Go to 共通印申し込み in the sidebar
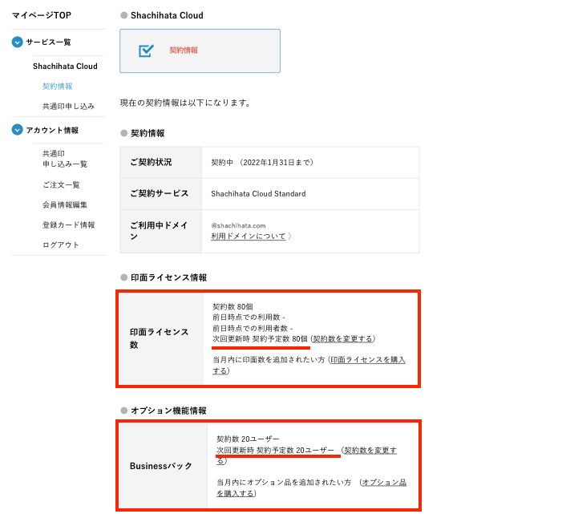This screenshot has width=562, height=526. coord(68,106)
